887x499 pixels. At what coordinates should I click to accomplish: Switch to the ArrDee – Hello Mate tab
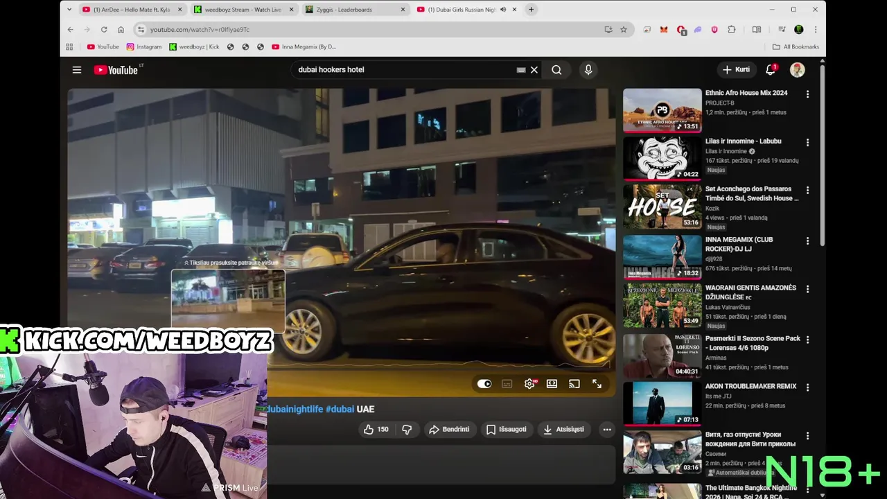(x=132, y=10)
